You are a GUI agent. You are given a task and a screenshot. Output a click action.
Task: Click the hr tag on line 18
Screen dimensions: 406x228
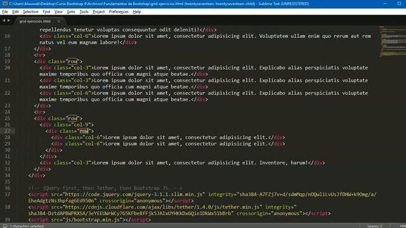[x=39, y=55]
